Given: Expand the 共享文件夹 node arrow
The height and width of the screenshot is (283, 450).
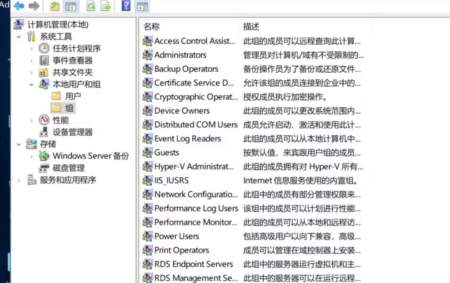Looking at the screenshot, I should coord(31,73).
